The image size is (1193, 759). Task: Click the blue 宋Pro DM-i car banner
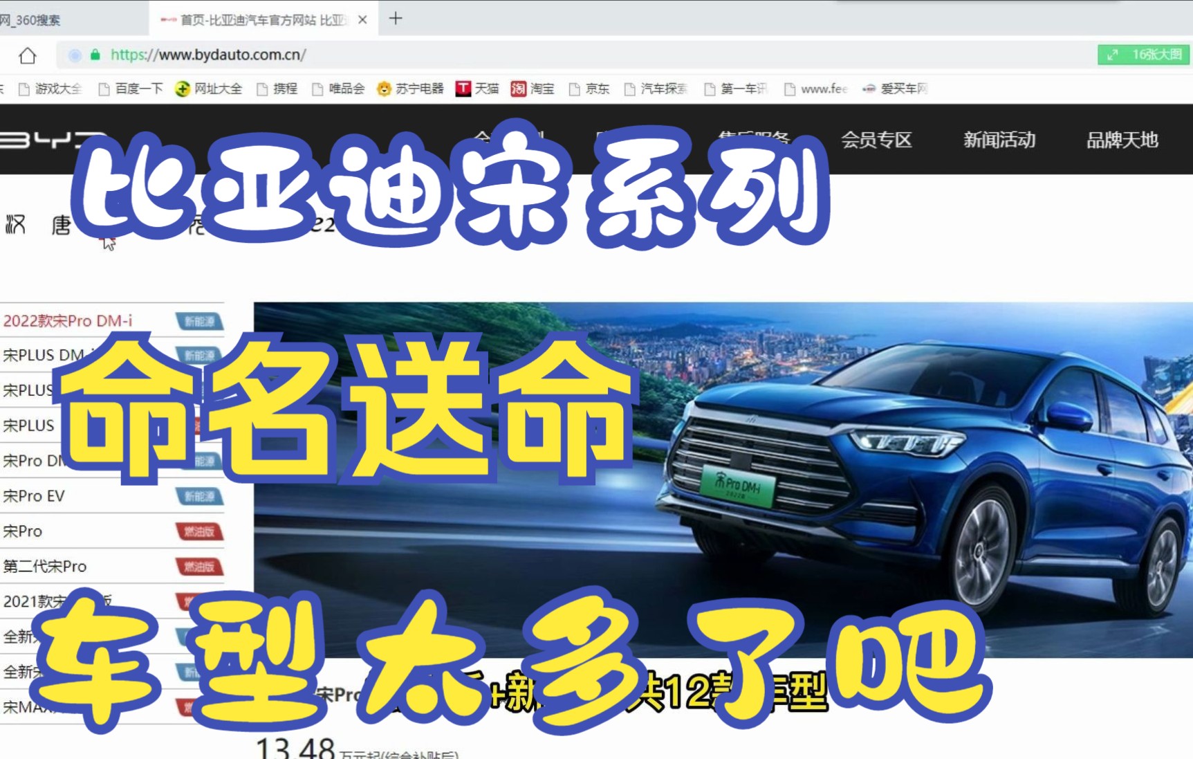point(723,479)
